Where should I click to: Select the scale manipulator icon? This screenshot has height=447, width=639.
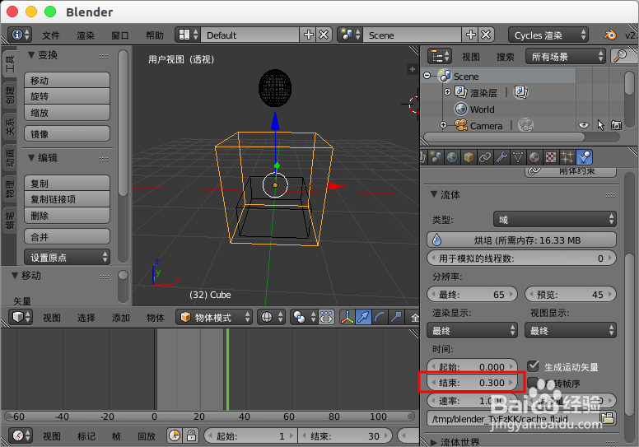tap(396, 317)
